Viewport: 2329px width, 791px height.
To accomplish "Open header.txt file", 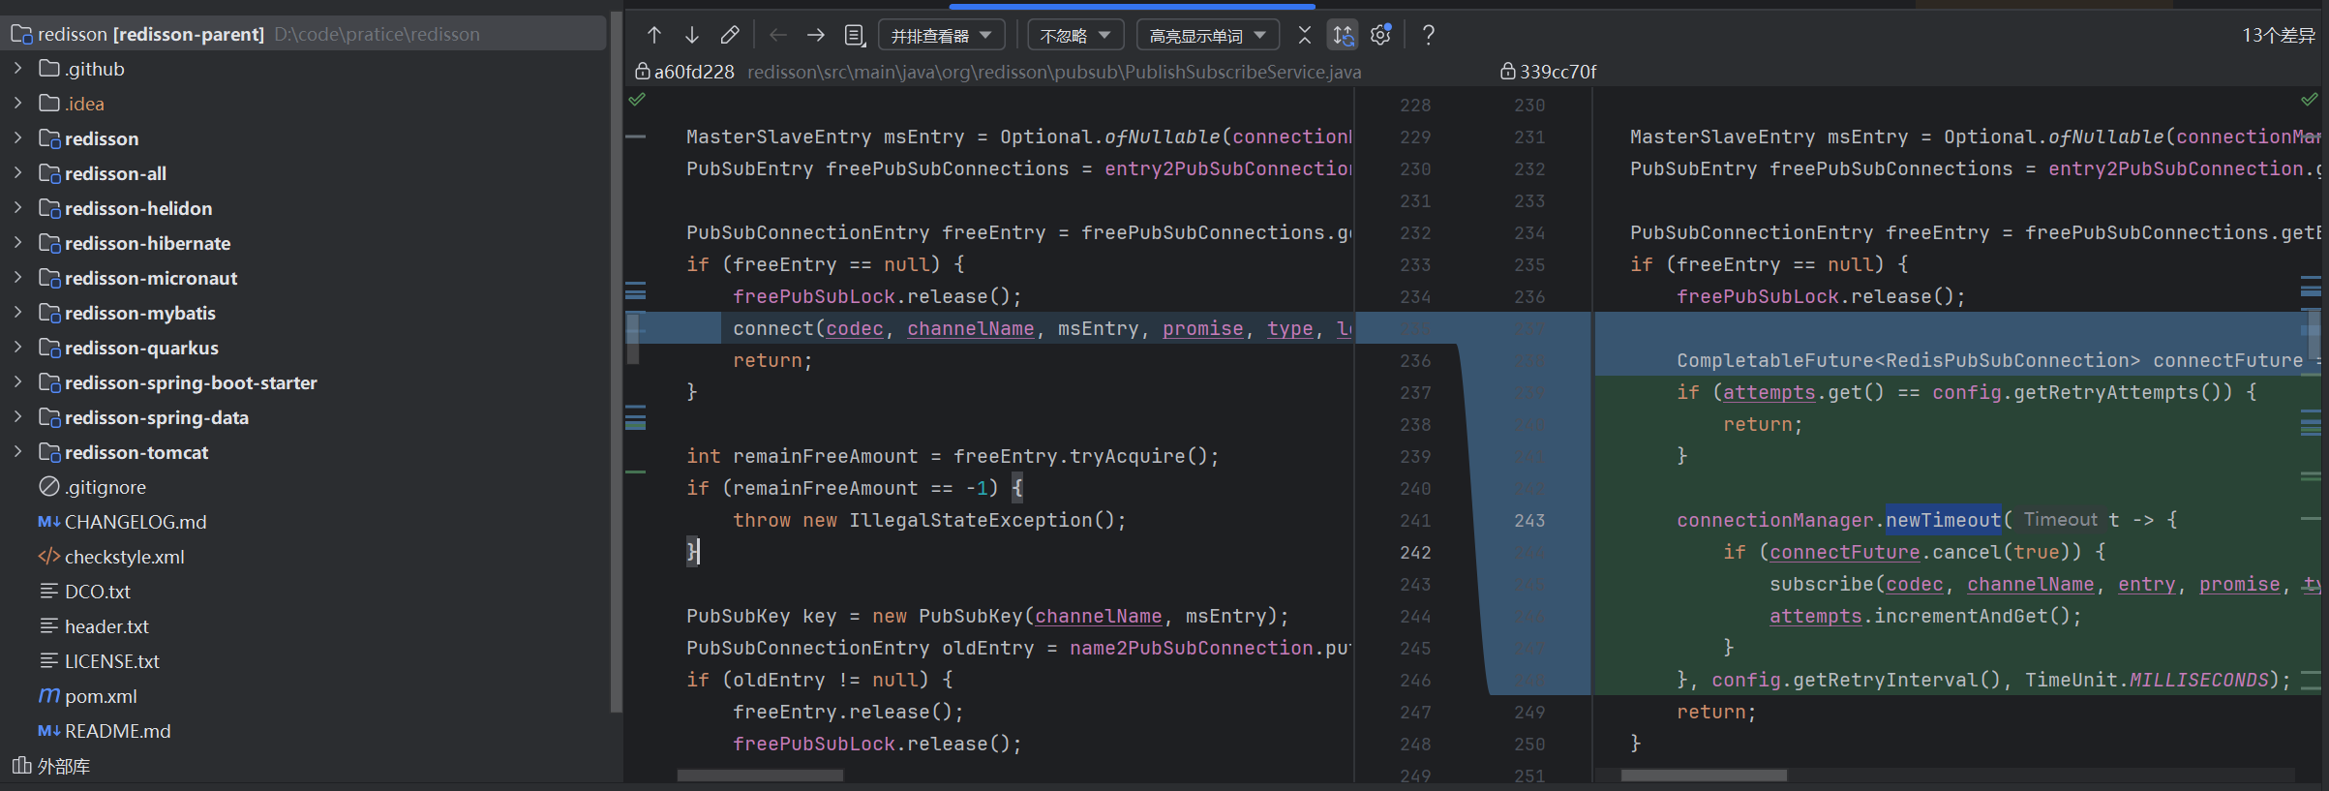I will click(x=106, y=626).
